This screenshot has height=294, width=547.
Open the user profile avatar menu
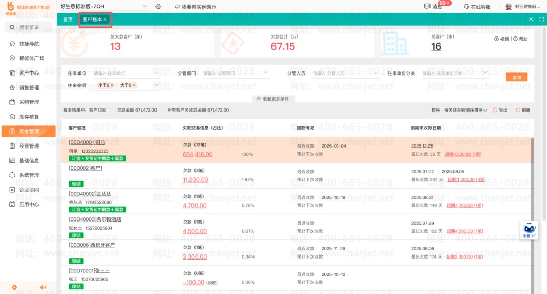pyautogui.click(x=509, y=7)
